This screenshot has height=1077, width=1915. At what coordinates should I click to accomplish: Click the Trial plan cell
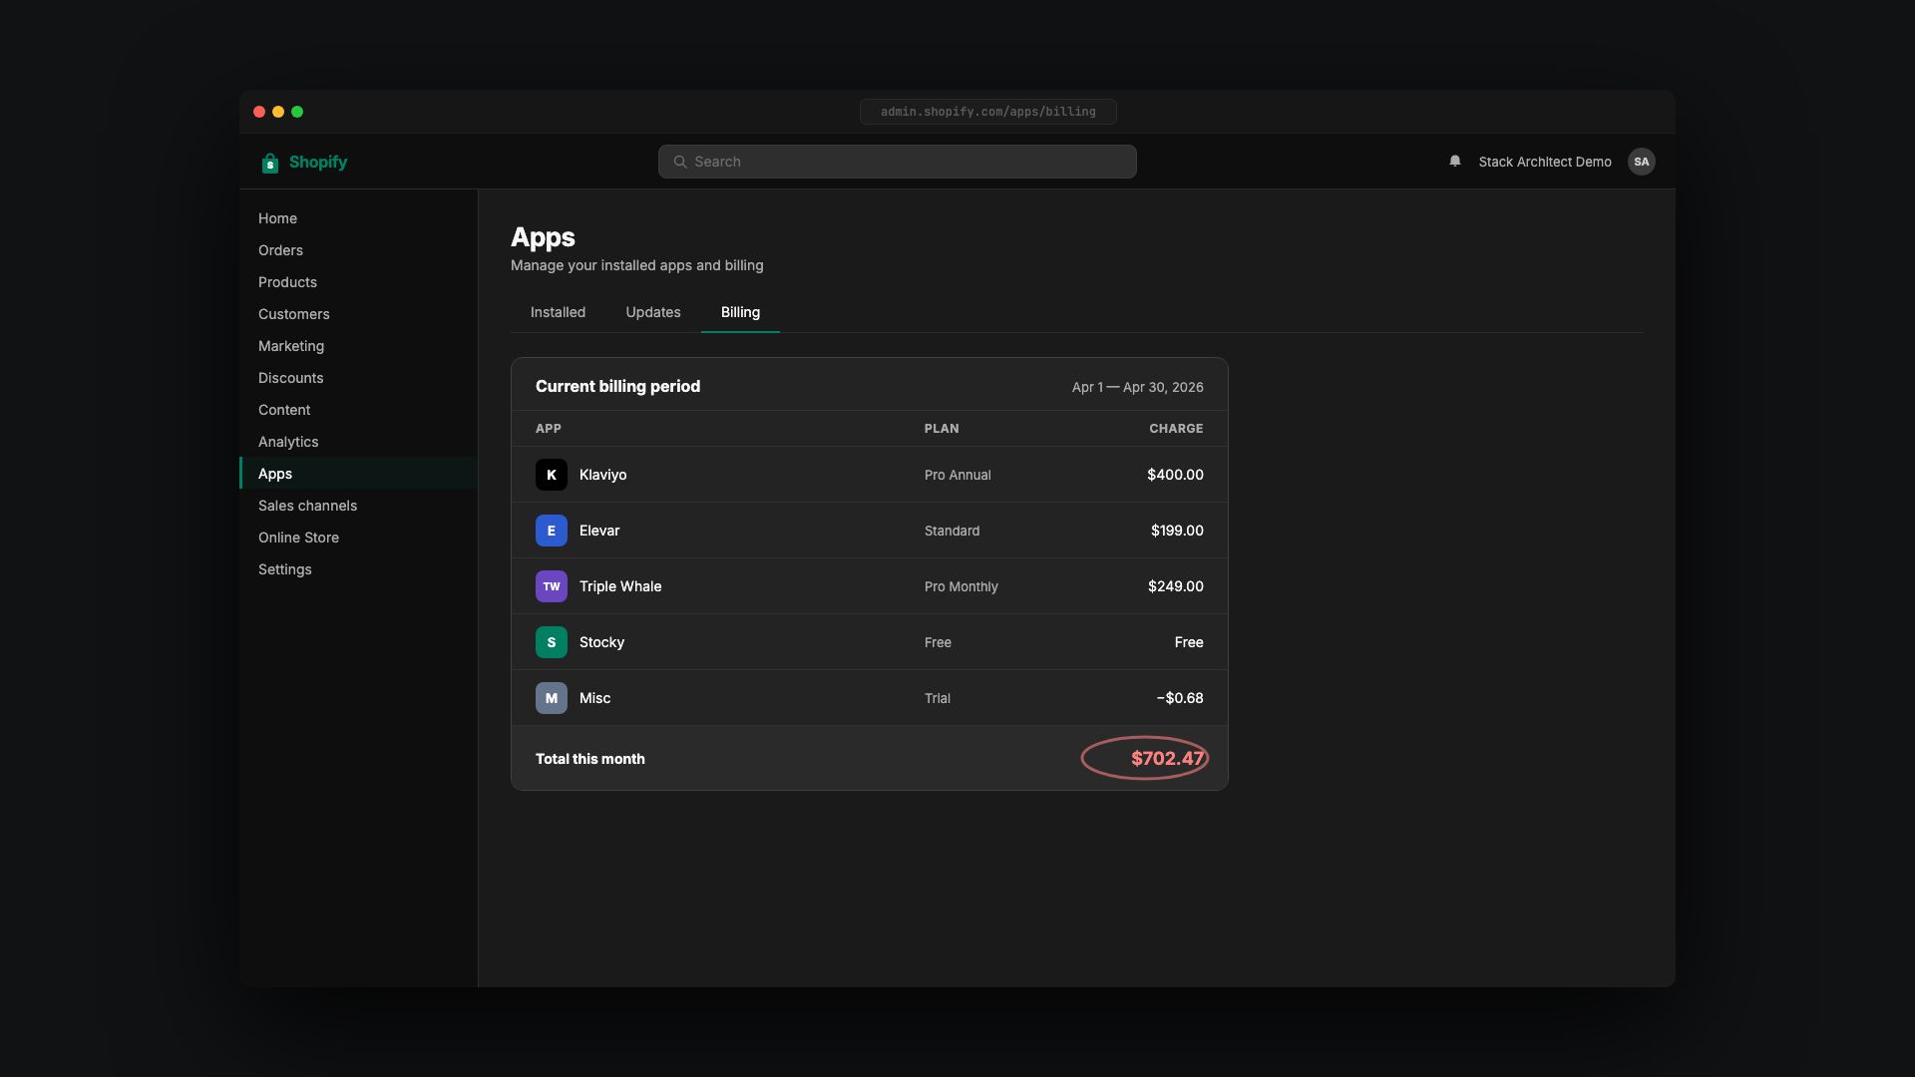[937, 698]
